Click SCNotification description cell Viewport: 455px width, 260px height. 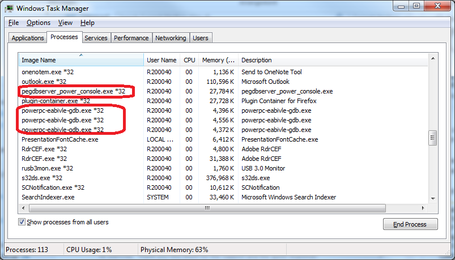pyautogui.click(x=260, y=187)
